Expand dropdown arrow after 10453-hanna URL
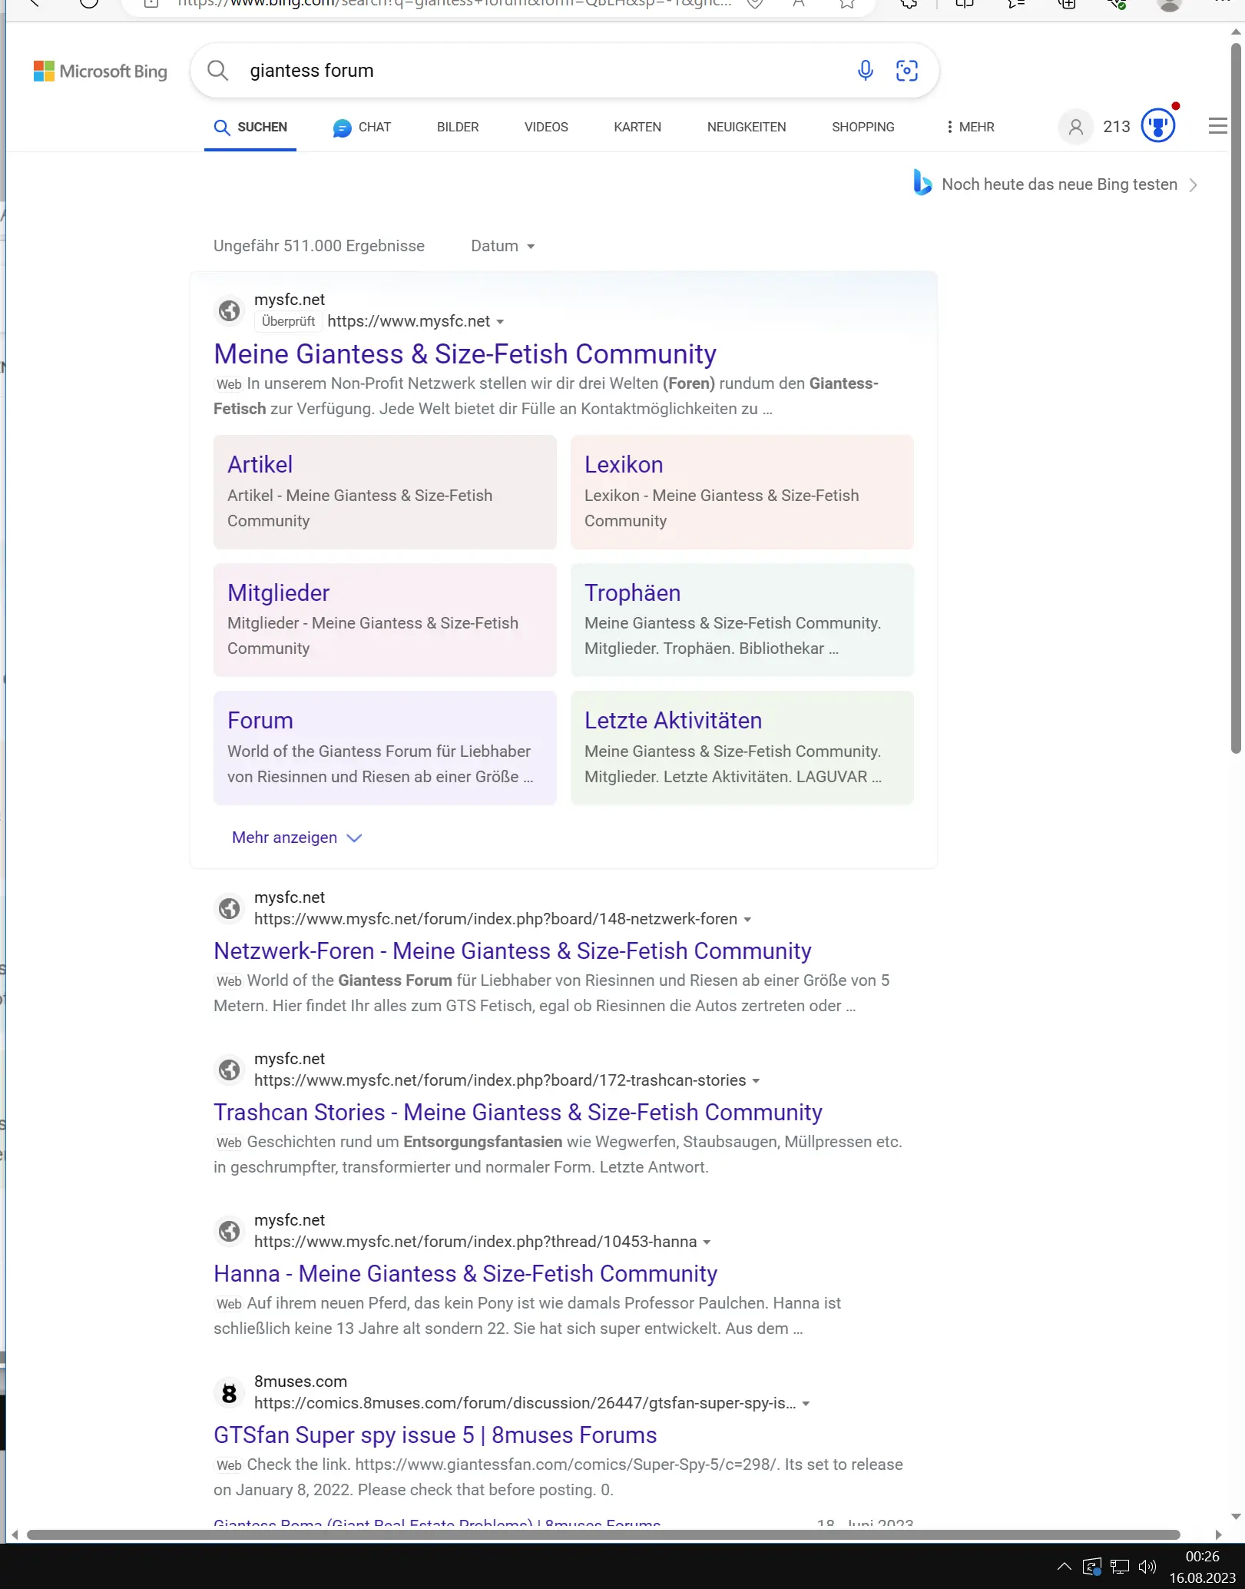Screen dimensions: 1245x1589 707,1242
